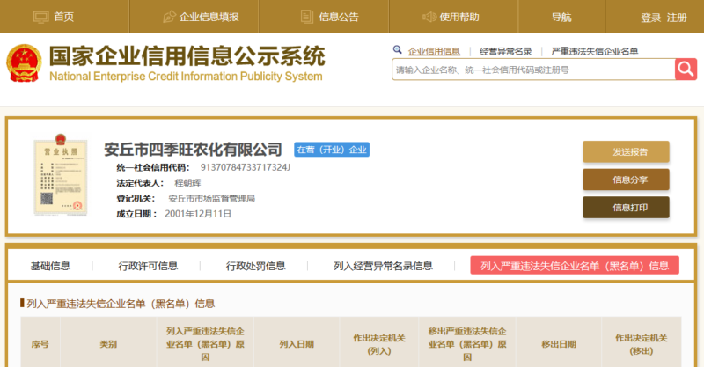Click the 信息打印 button
The image size is (704, 367).
point(626,208)
